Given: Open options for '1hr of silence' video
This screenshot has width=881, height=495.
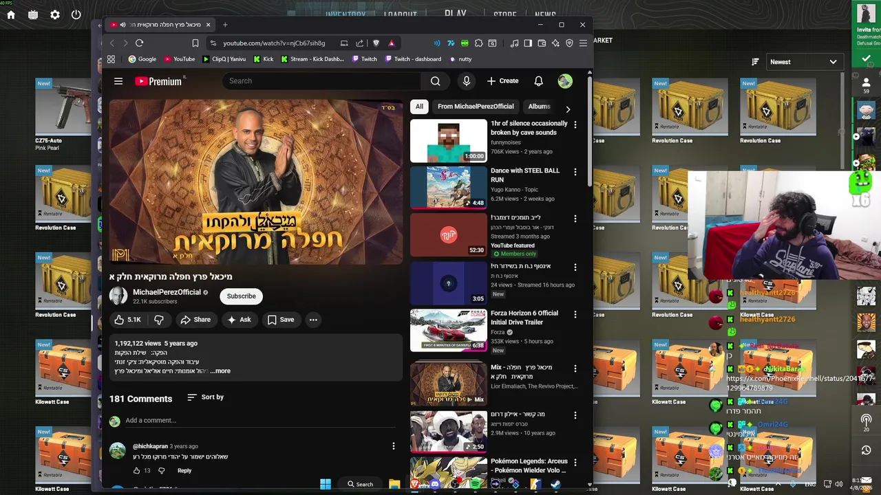Looking at the screenshot, I should click(575, 124).
